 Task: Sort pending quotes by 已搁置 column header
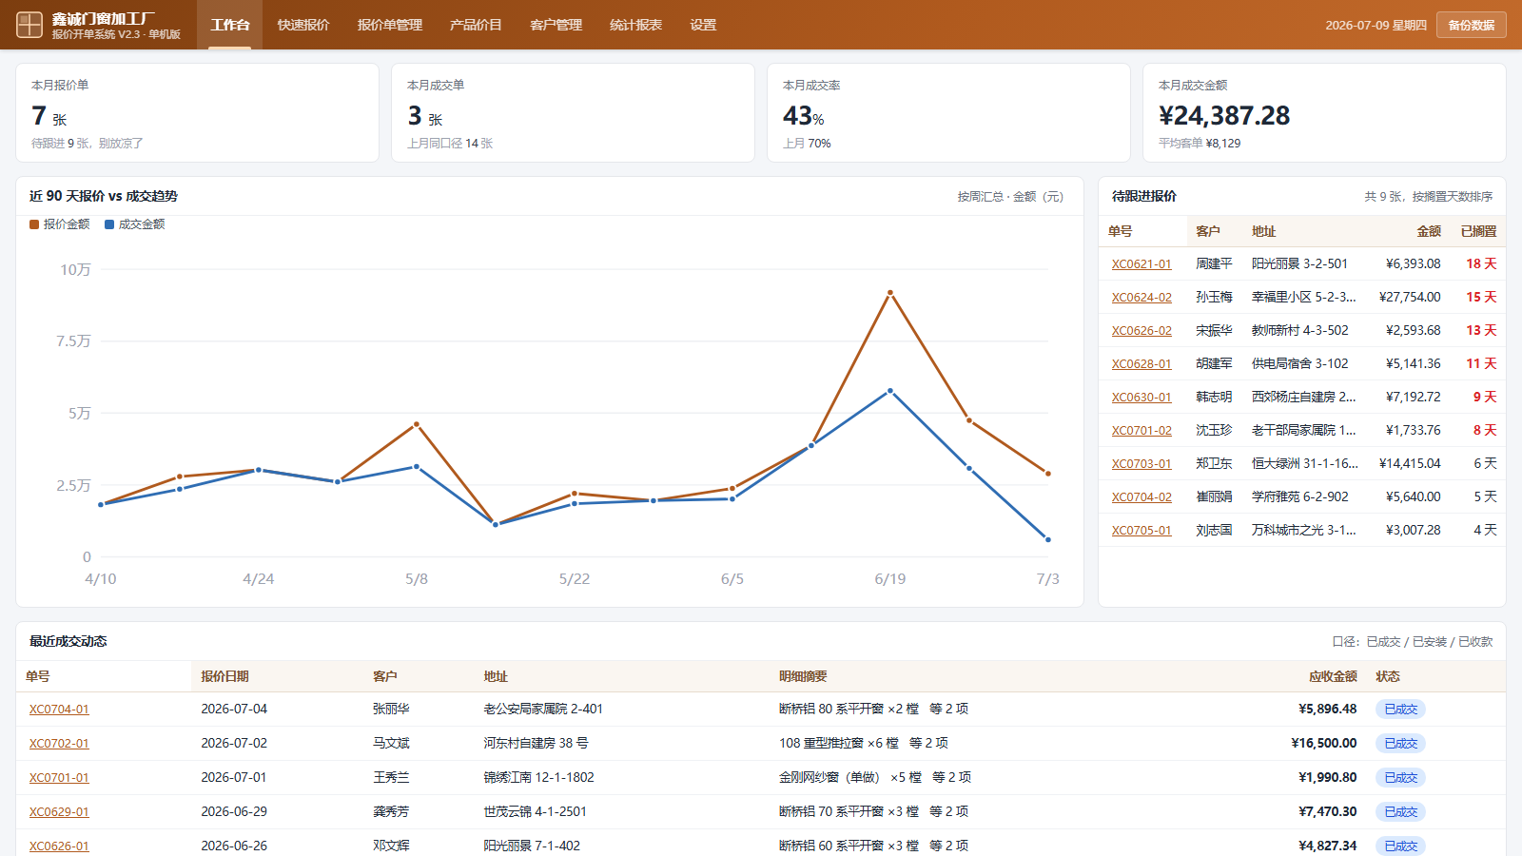click(1478, 231)
